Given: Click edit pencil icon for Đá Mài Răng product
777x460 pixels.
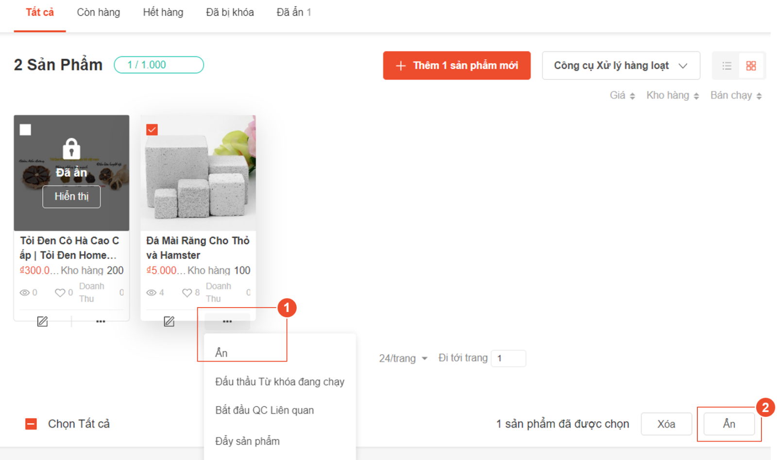Looking at the screenshot, I should click(x=169, y=321).
